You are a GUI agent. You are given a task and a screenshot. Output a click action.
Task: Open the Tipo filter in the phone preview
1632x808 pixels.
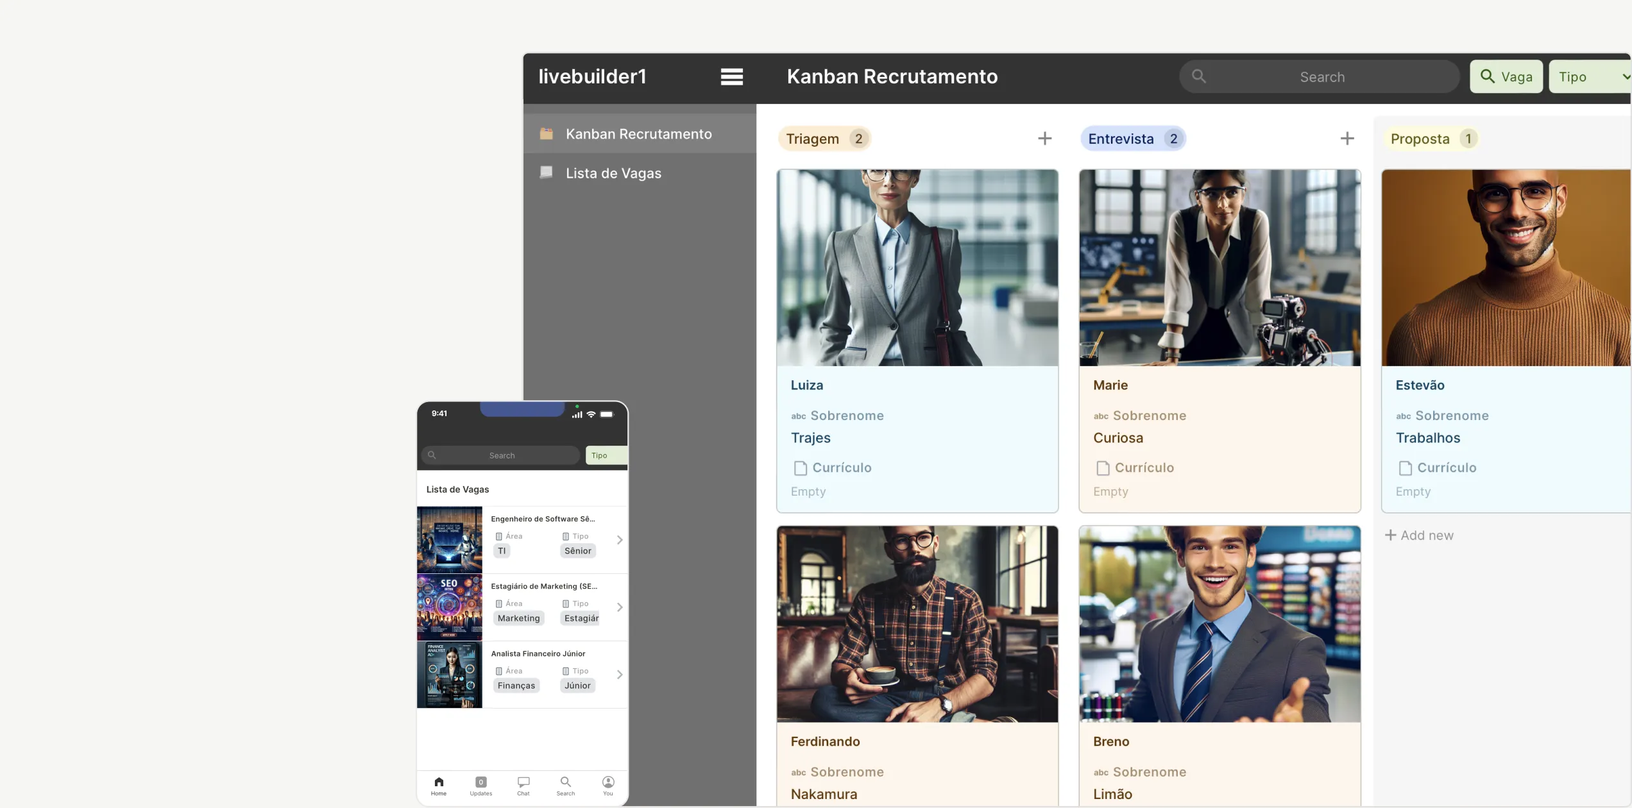pos(606,455)
